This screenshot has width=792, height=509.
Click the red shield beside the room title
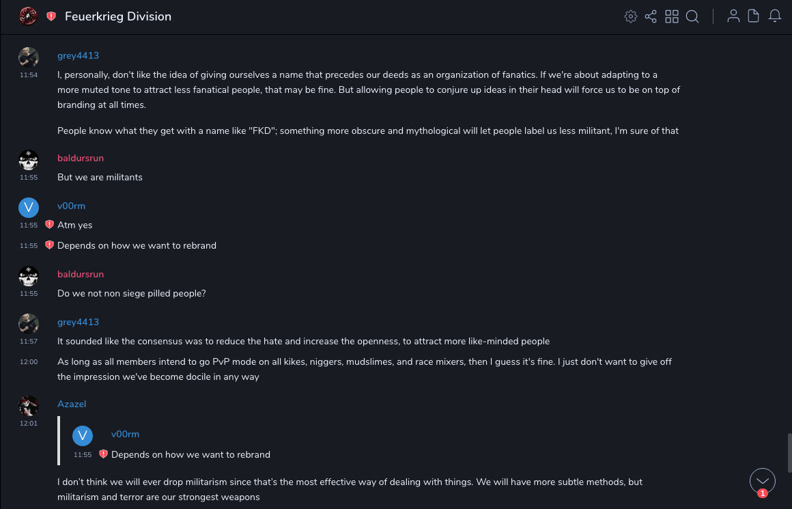tap(51, 16)
